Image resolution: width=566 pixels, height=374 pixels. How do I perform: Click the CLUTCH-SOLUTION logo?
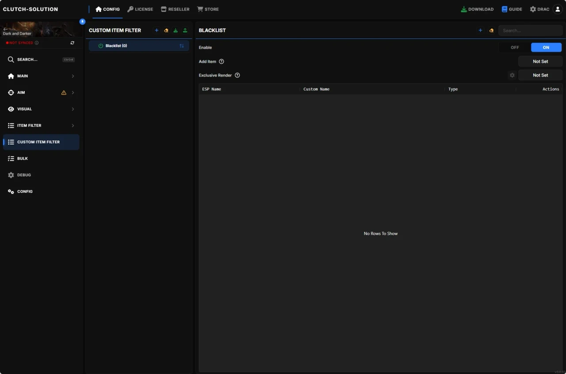pos(31,9)
